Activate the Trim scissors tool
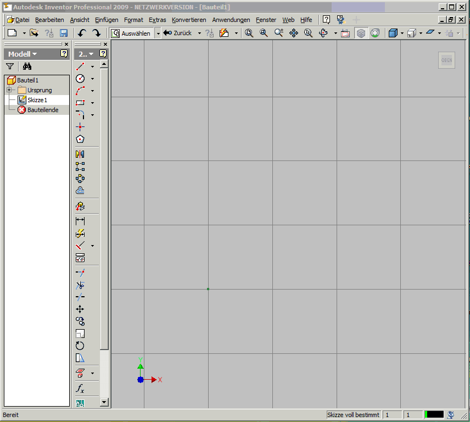The height and width of the screenshot is (422, 470). coord(80,285)
